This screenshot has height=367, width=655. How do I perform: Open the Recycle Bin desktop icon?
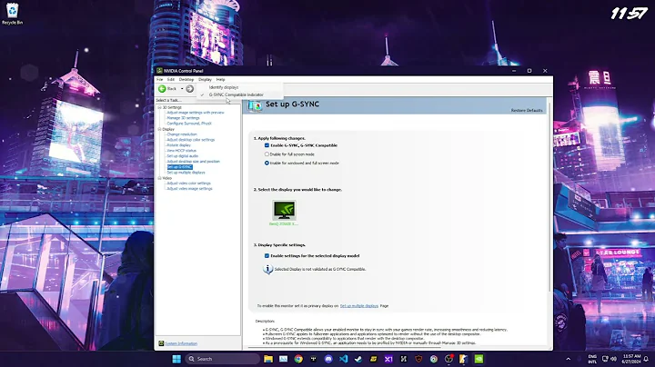[x=12, y=14]
